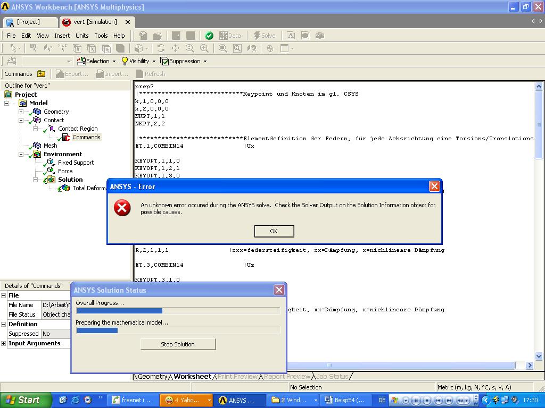Select the Mesh tree item
This screenshot has width=545, height=408.
(51, 146)
